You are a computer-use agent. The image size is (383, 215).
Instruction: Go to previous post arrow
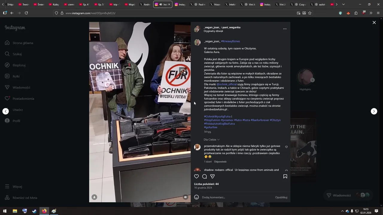coord(6,111)
